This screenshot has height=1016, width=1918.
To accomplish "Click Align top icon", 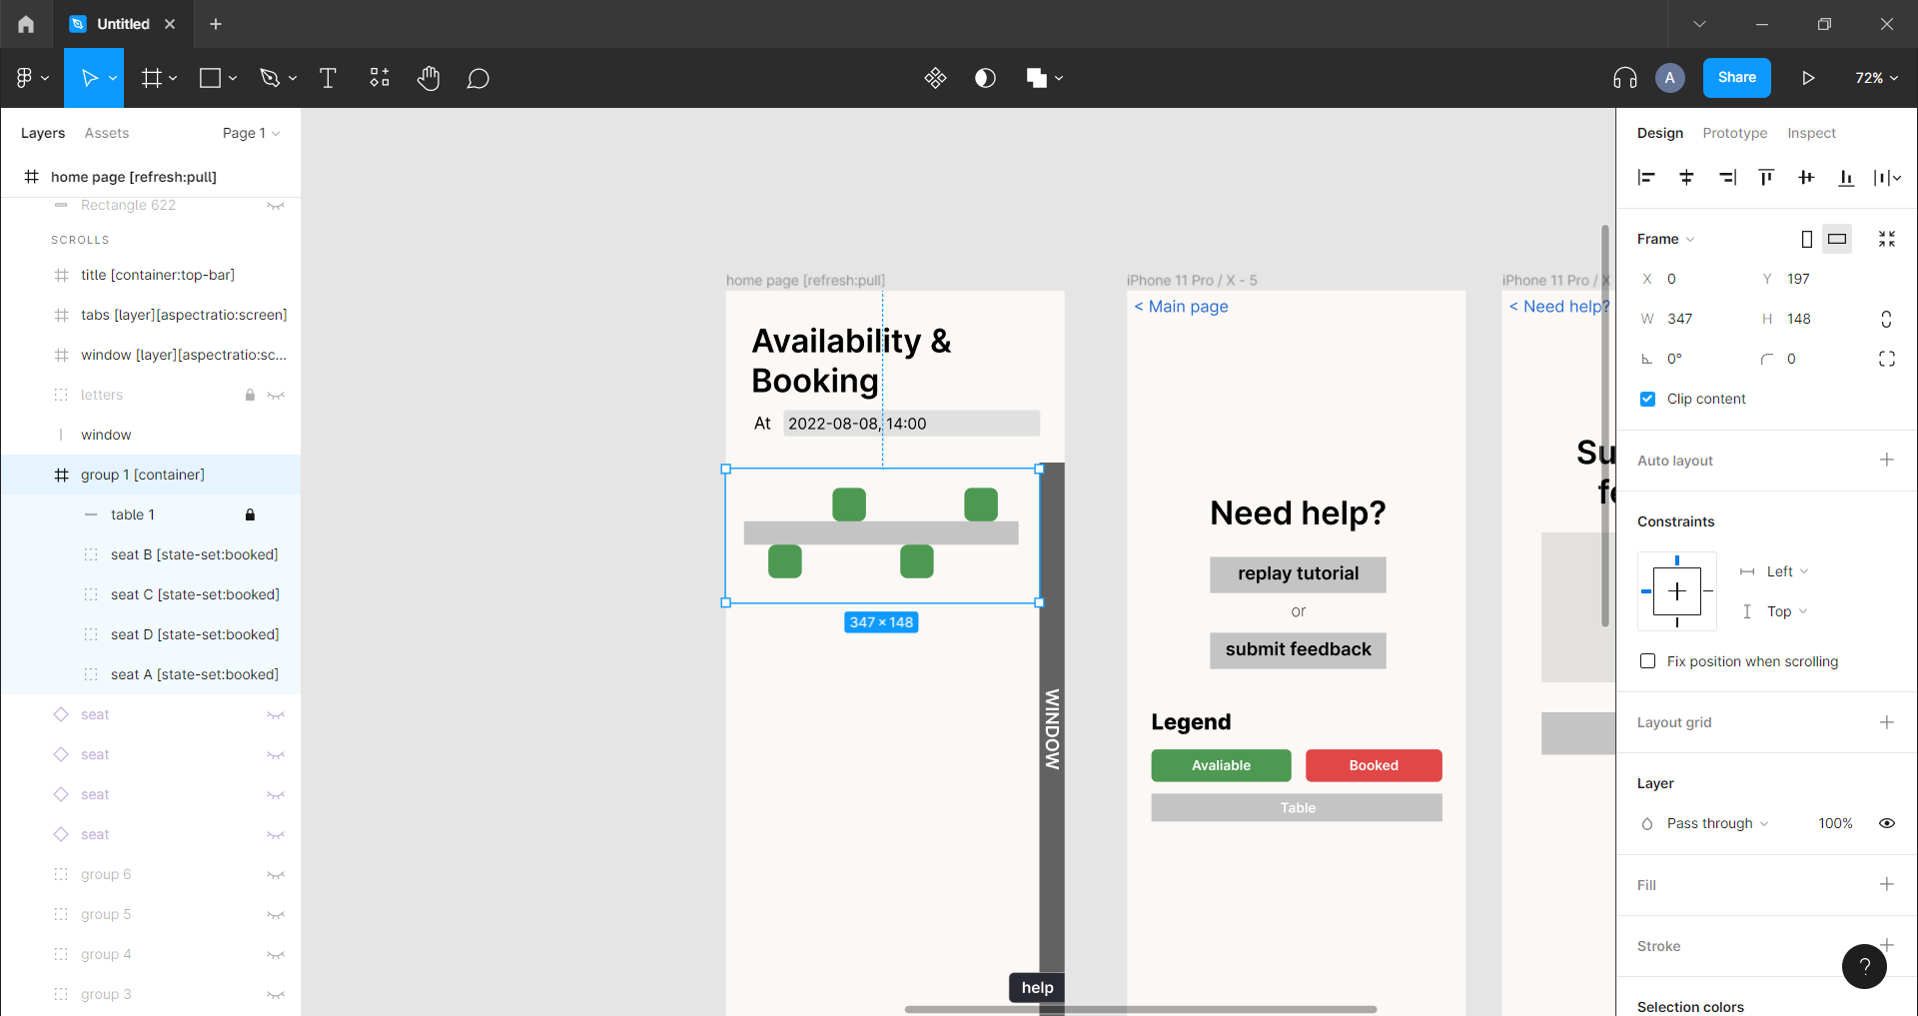I will click(x=1767, y=178).
